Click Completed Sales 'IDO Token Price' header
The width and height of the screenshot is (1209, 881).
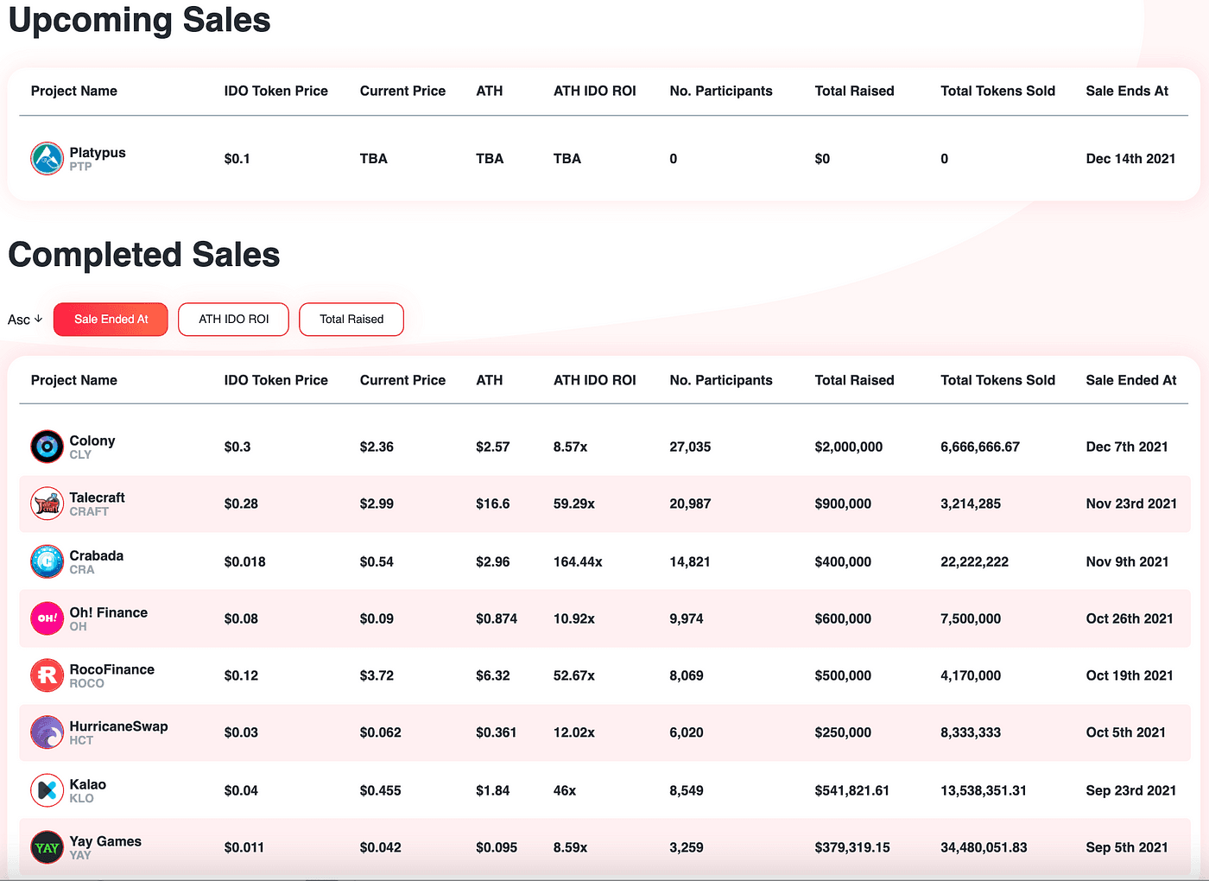(276, 380)
